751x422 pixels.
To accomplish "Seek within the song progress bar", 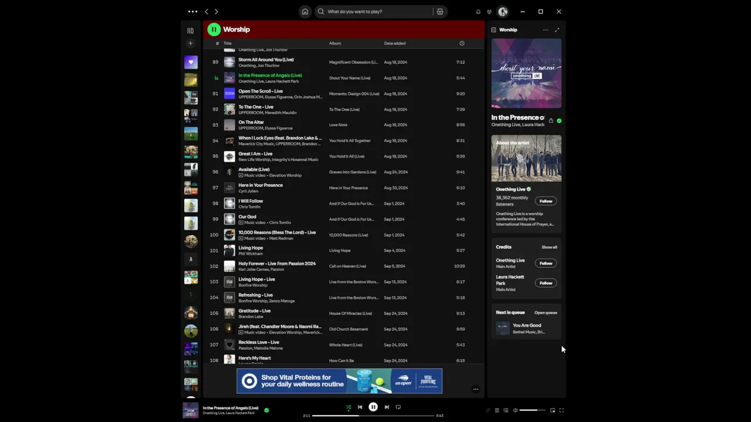I will pyautogui.click(x=373, y=416).
